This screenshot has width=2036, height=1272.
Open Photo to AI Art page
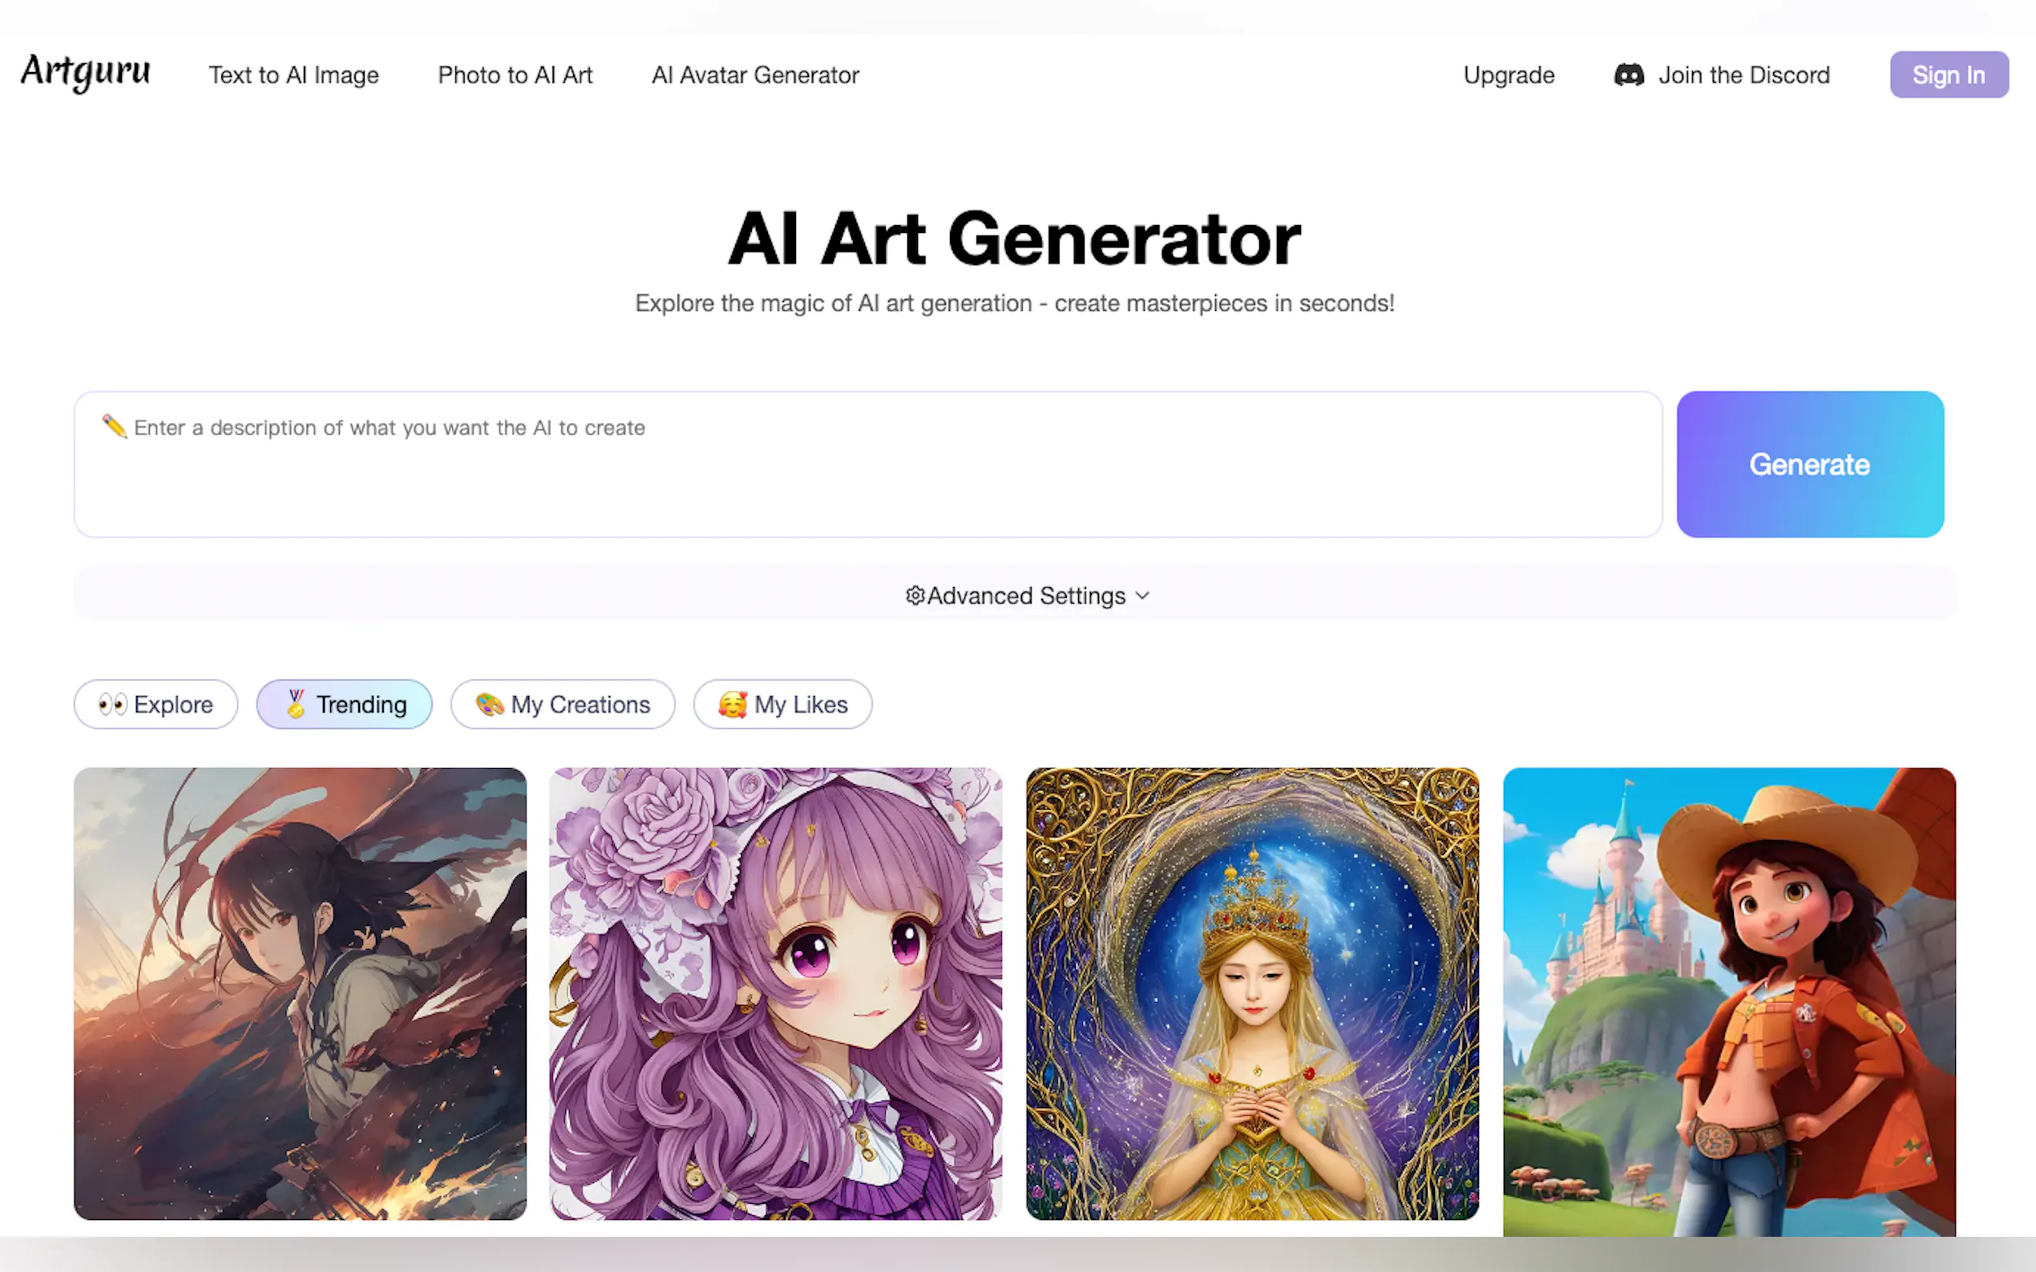[x=515, y=74]
